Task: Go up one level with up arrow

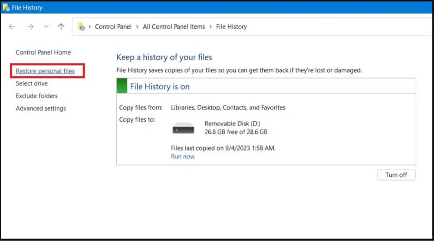Action: (61, 26)
